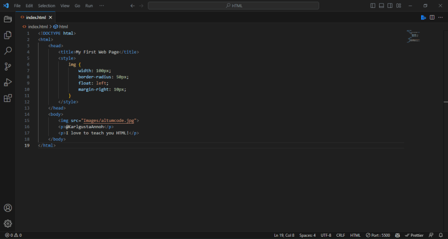Restore down the VS Code window
Viewport: 448px width, 239px height.
[425, 6]
